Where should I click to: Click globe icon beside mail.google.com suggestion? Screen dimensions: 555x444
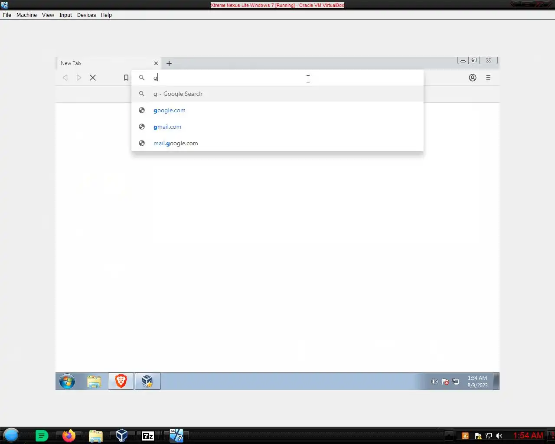point(142,143)
